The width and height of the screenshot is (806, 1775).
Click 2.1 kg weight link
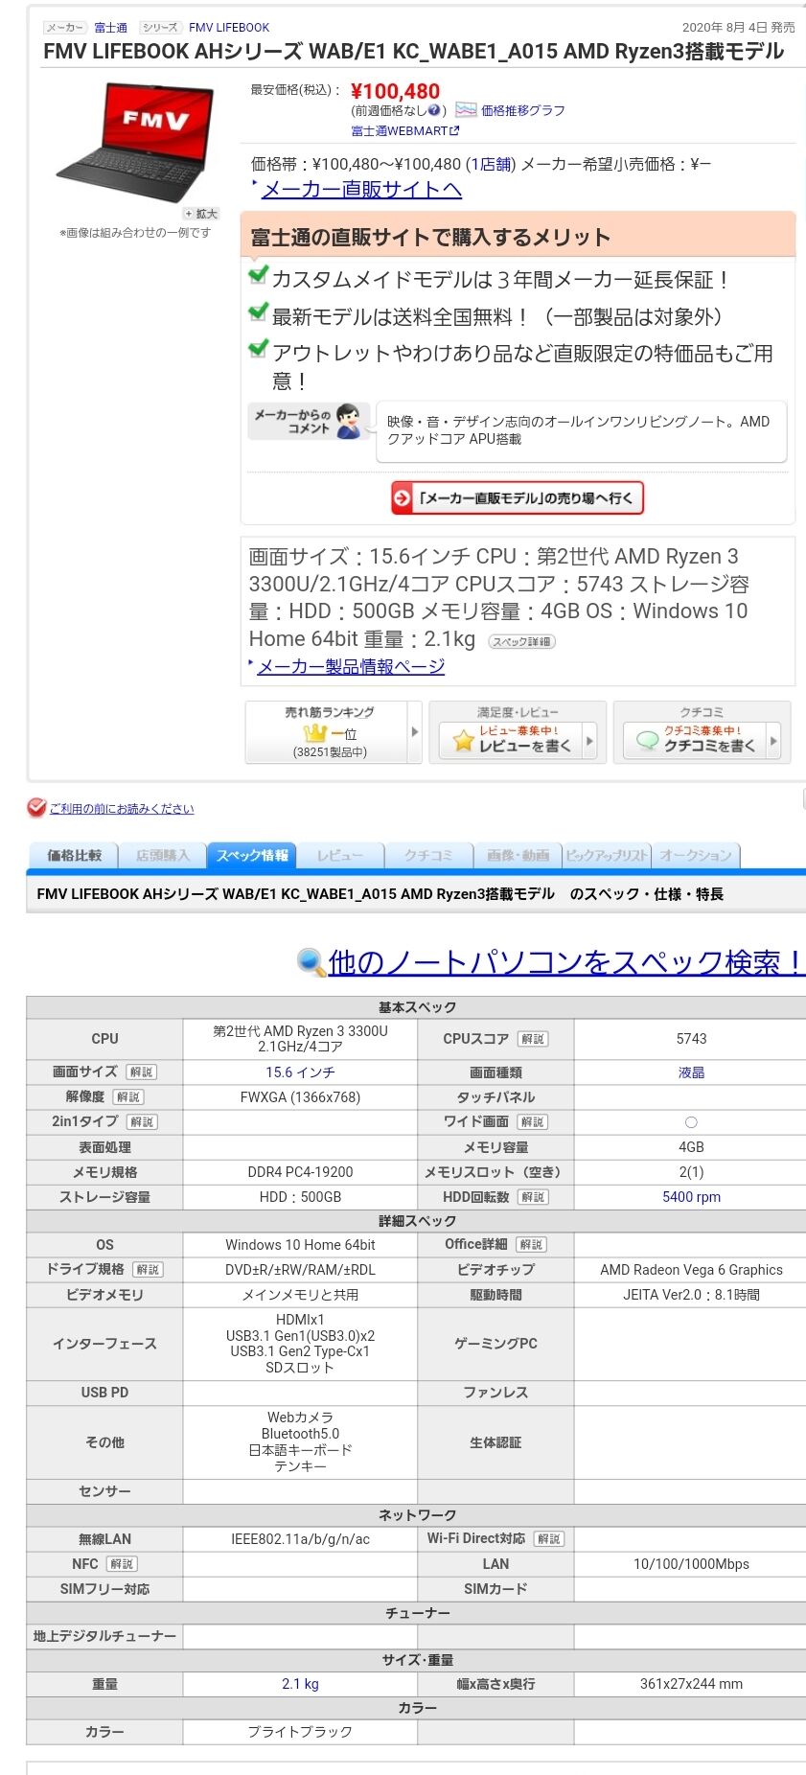[x=300, y=1684]
